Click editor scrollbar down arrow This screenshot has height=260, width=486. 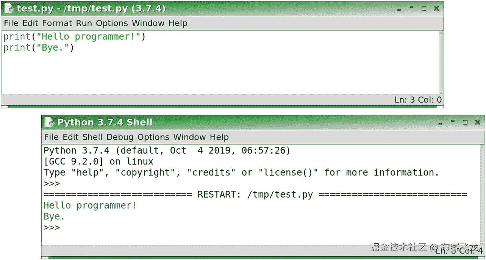(x=441, y=91)
